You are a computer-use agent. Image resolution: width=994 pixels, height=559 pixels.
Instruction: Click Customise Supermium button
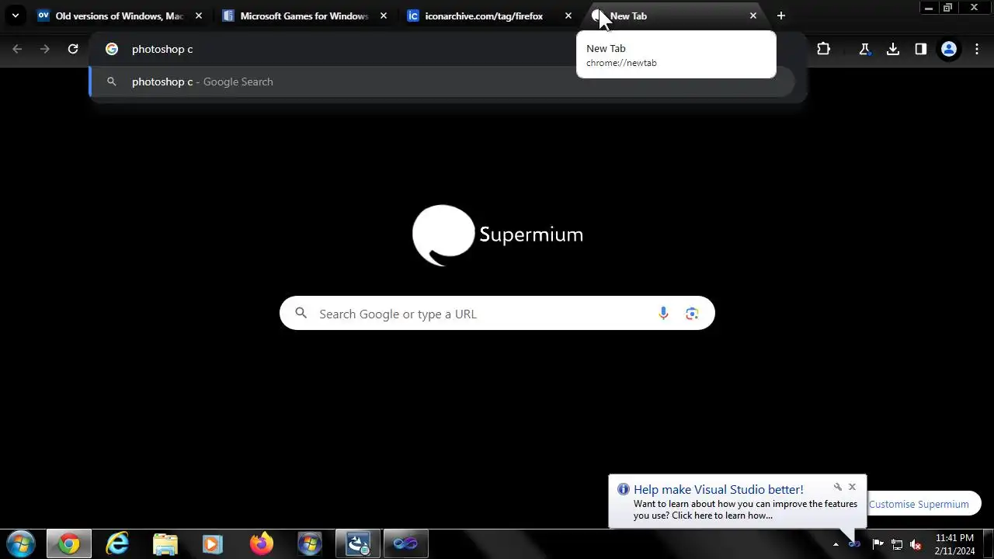919,504
